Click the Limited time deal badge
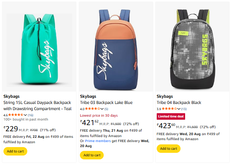 click(x=171, y=116)
